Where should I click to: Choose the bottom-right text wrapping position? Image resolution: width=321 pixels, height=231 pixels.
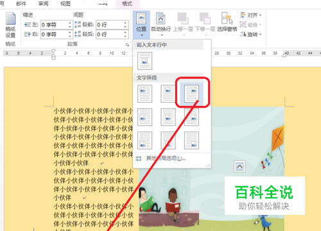tap(191, 141)
